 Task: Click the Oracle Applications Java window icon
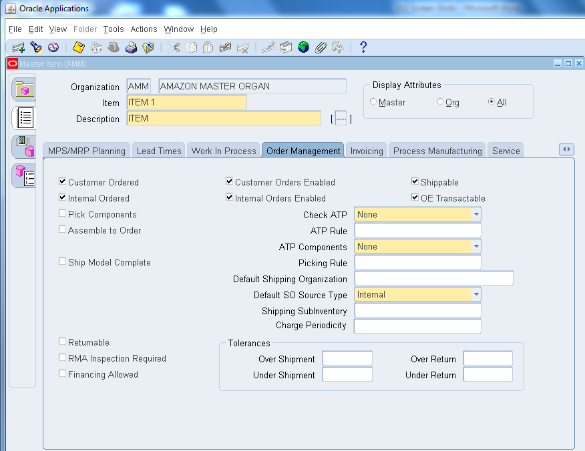click(x=11, y=8)
